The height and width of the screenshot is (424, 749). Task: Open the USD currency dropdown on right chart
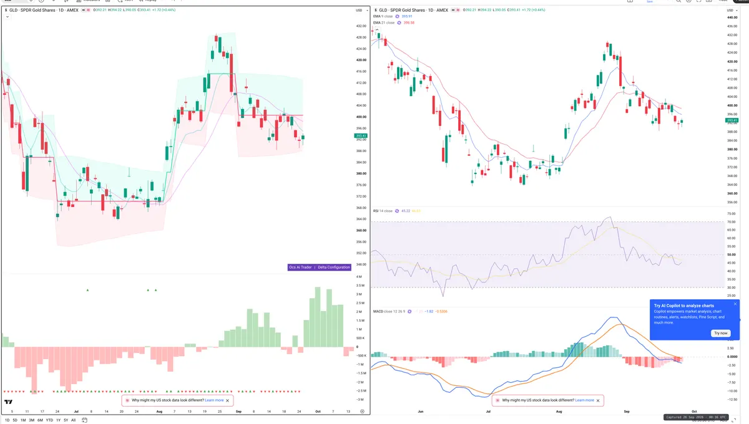coord(732,10)
